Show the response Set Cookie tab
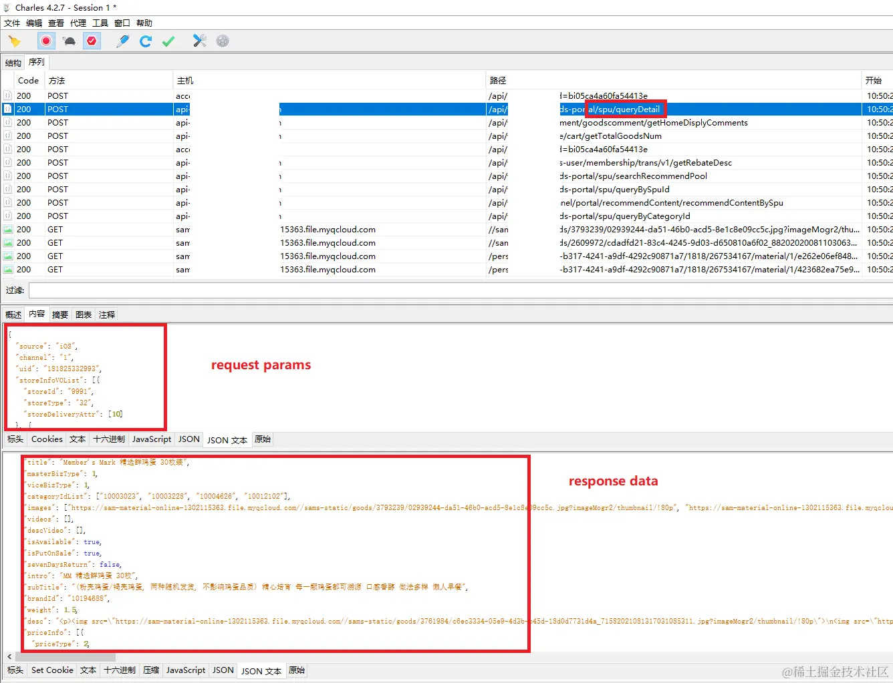 point(52,670)
